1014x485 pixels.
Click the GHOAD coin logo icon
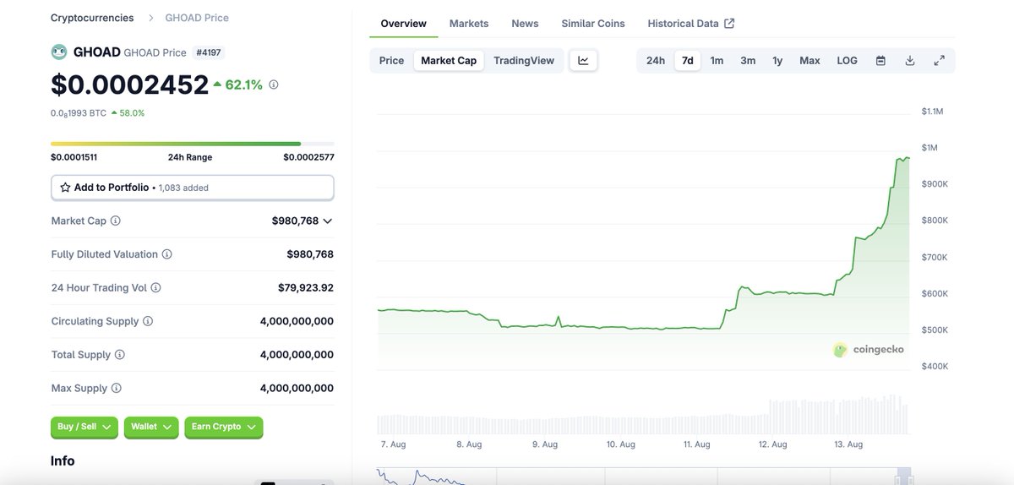[59, 52]
